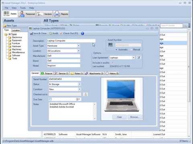This screenshot has width=193, height=144.
Task: Click the person lookup icon by Checked out to
Action: (85, 94)
